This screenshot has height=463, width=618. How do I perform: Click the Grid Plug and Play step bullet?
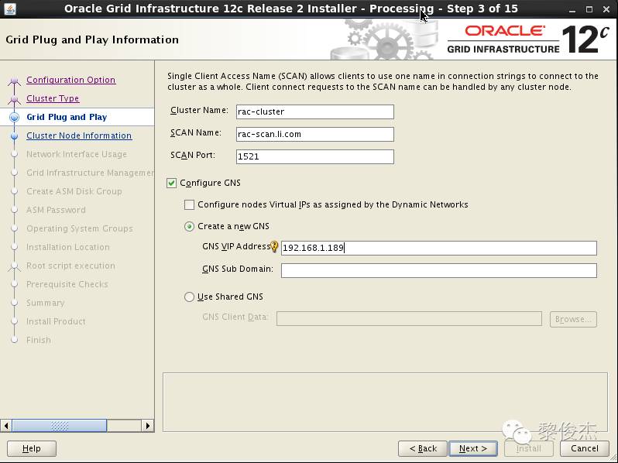tap(15, 117)
